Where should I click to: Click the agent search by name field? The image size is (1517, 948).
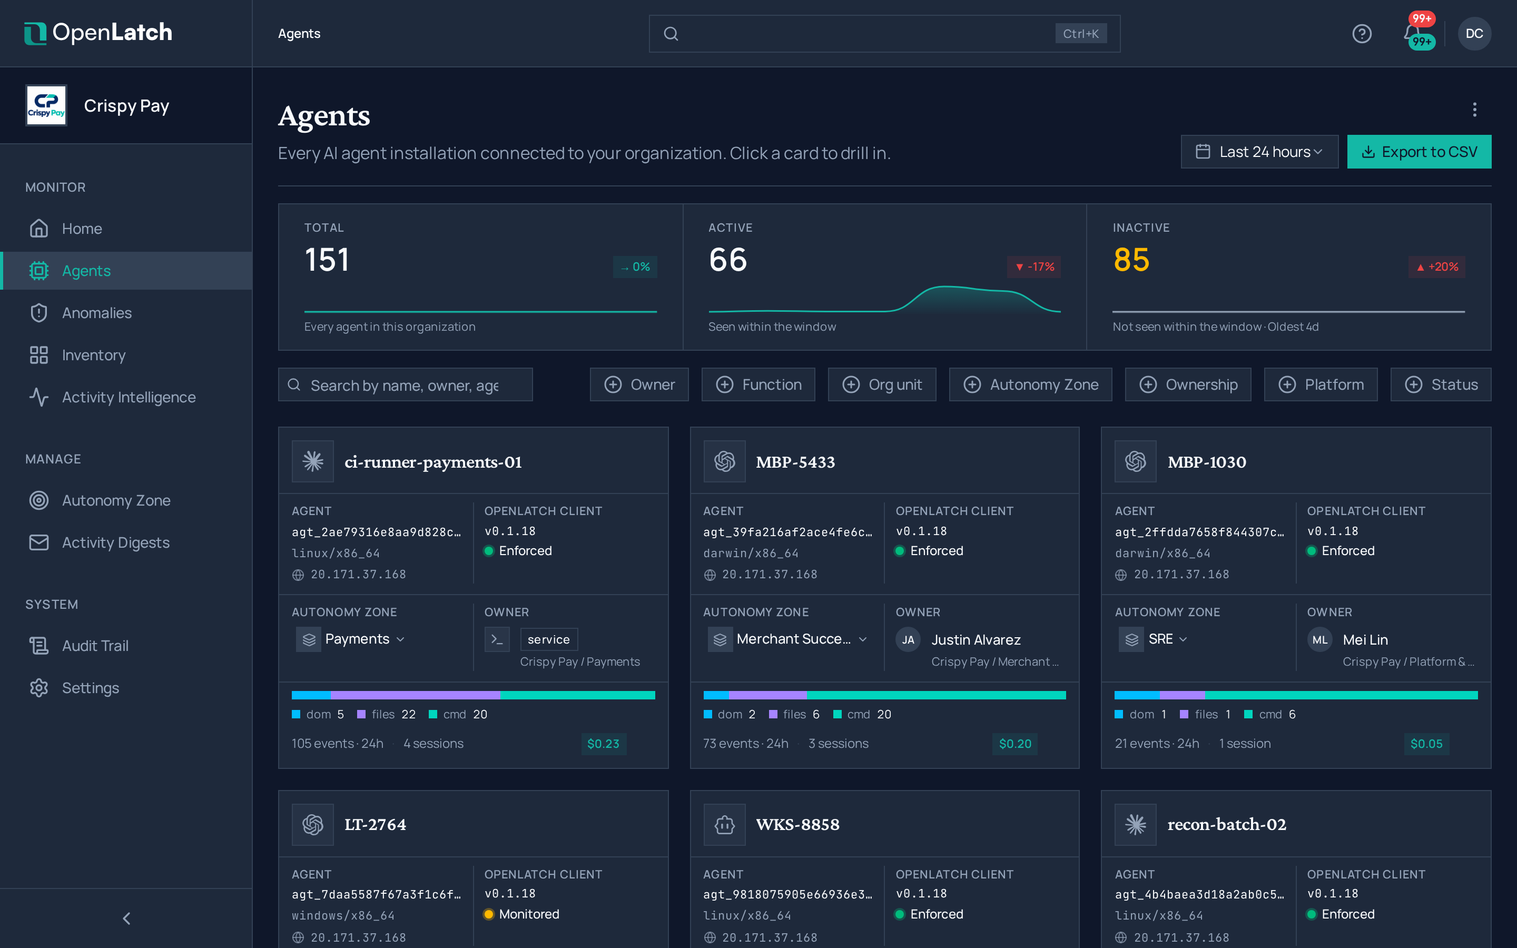point(405,384)
